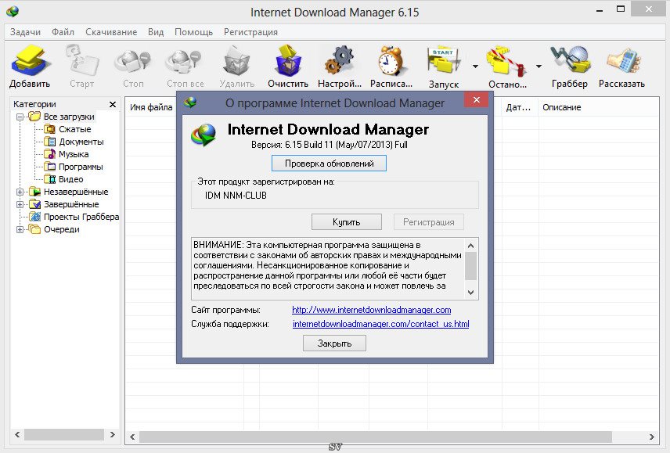Click the categories panel scroll right arrow
The width and height of the screenshot is (670, 453).
[x=113, y=435]
